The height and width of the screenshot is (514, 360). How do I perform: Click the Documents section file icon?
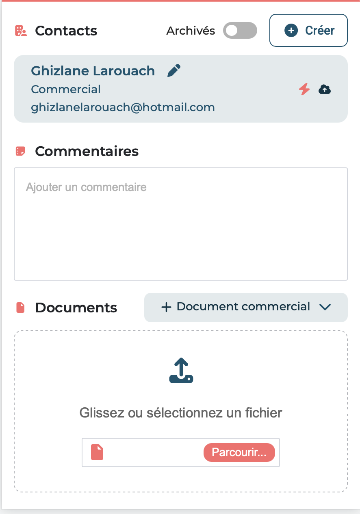pos(20,308)
